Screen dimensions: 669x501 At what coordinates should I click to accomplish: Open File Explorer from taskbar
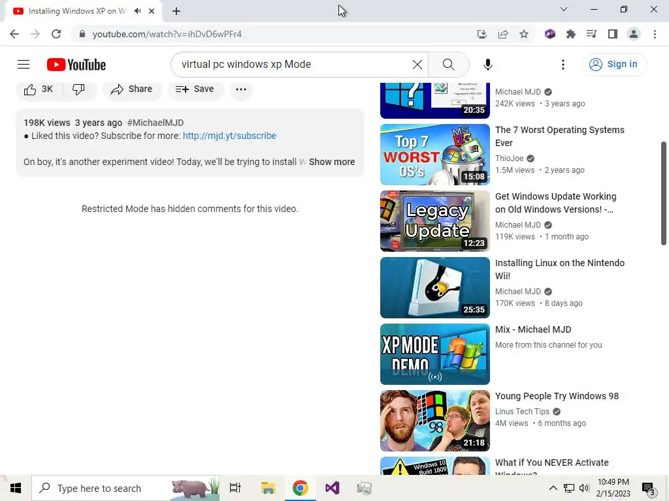tap(268, 488)
